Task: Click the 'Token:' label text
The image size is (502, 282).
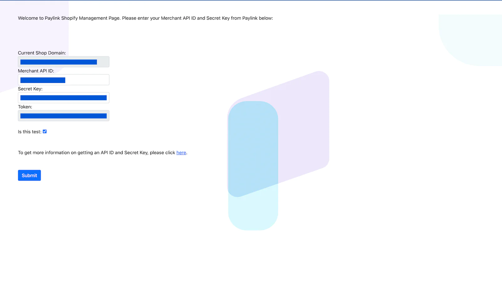Action: [x=25, y=107]
